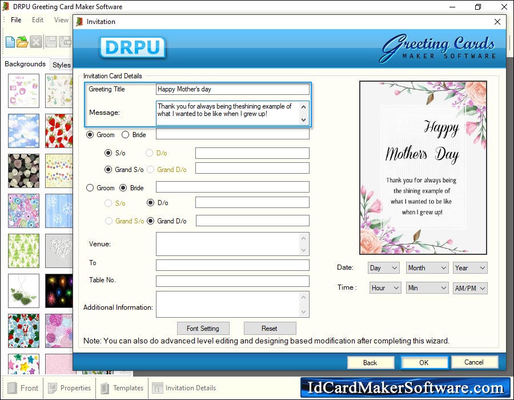The height and width of the screenshot is (400, 514).
Task: Click the Back button
Action: 370,363
